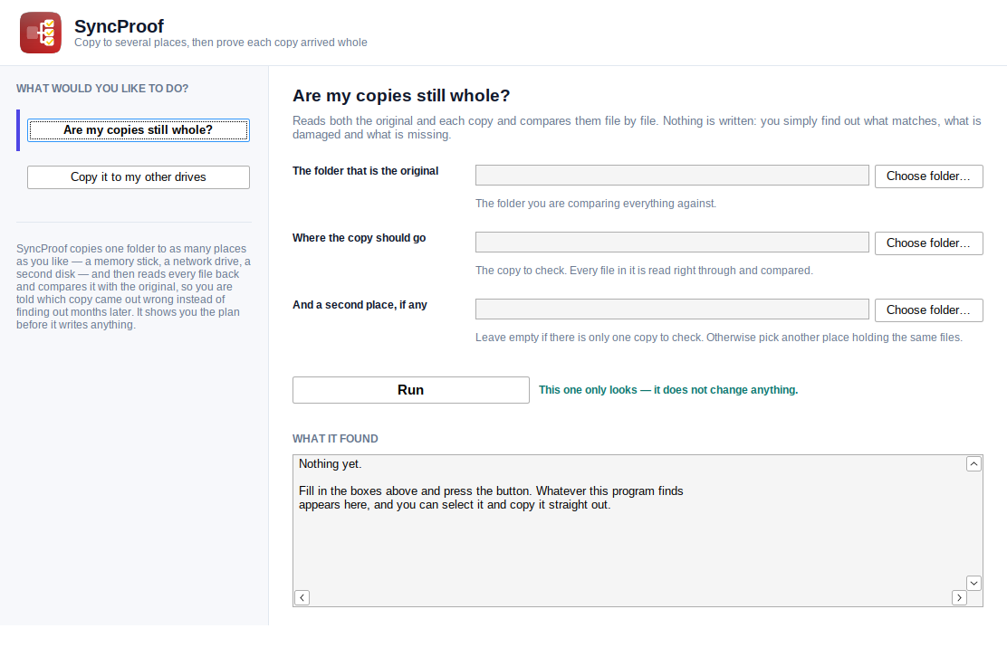Click 'And a second place, if any' label
Viewport: 1007px width, 657px height.
[x=360, y=305]
